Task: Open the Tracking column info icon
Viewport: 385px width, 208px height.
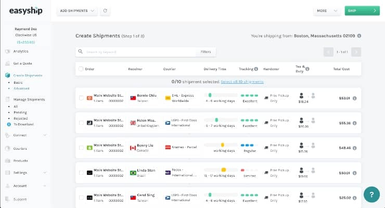Action: point(256,69)
